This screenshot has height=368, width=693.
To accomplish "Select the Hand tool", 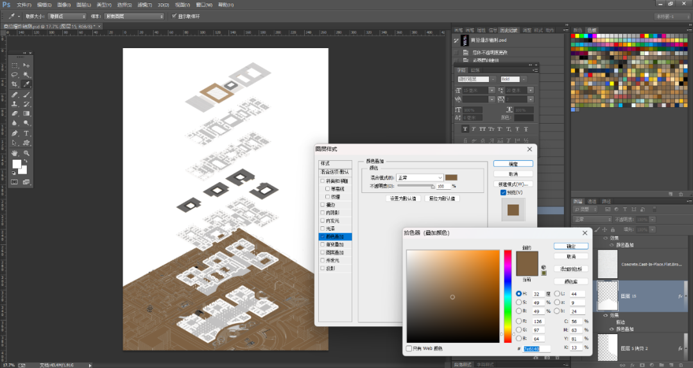I will point(15,153).
